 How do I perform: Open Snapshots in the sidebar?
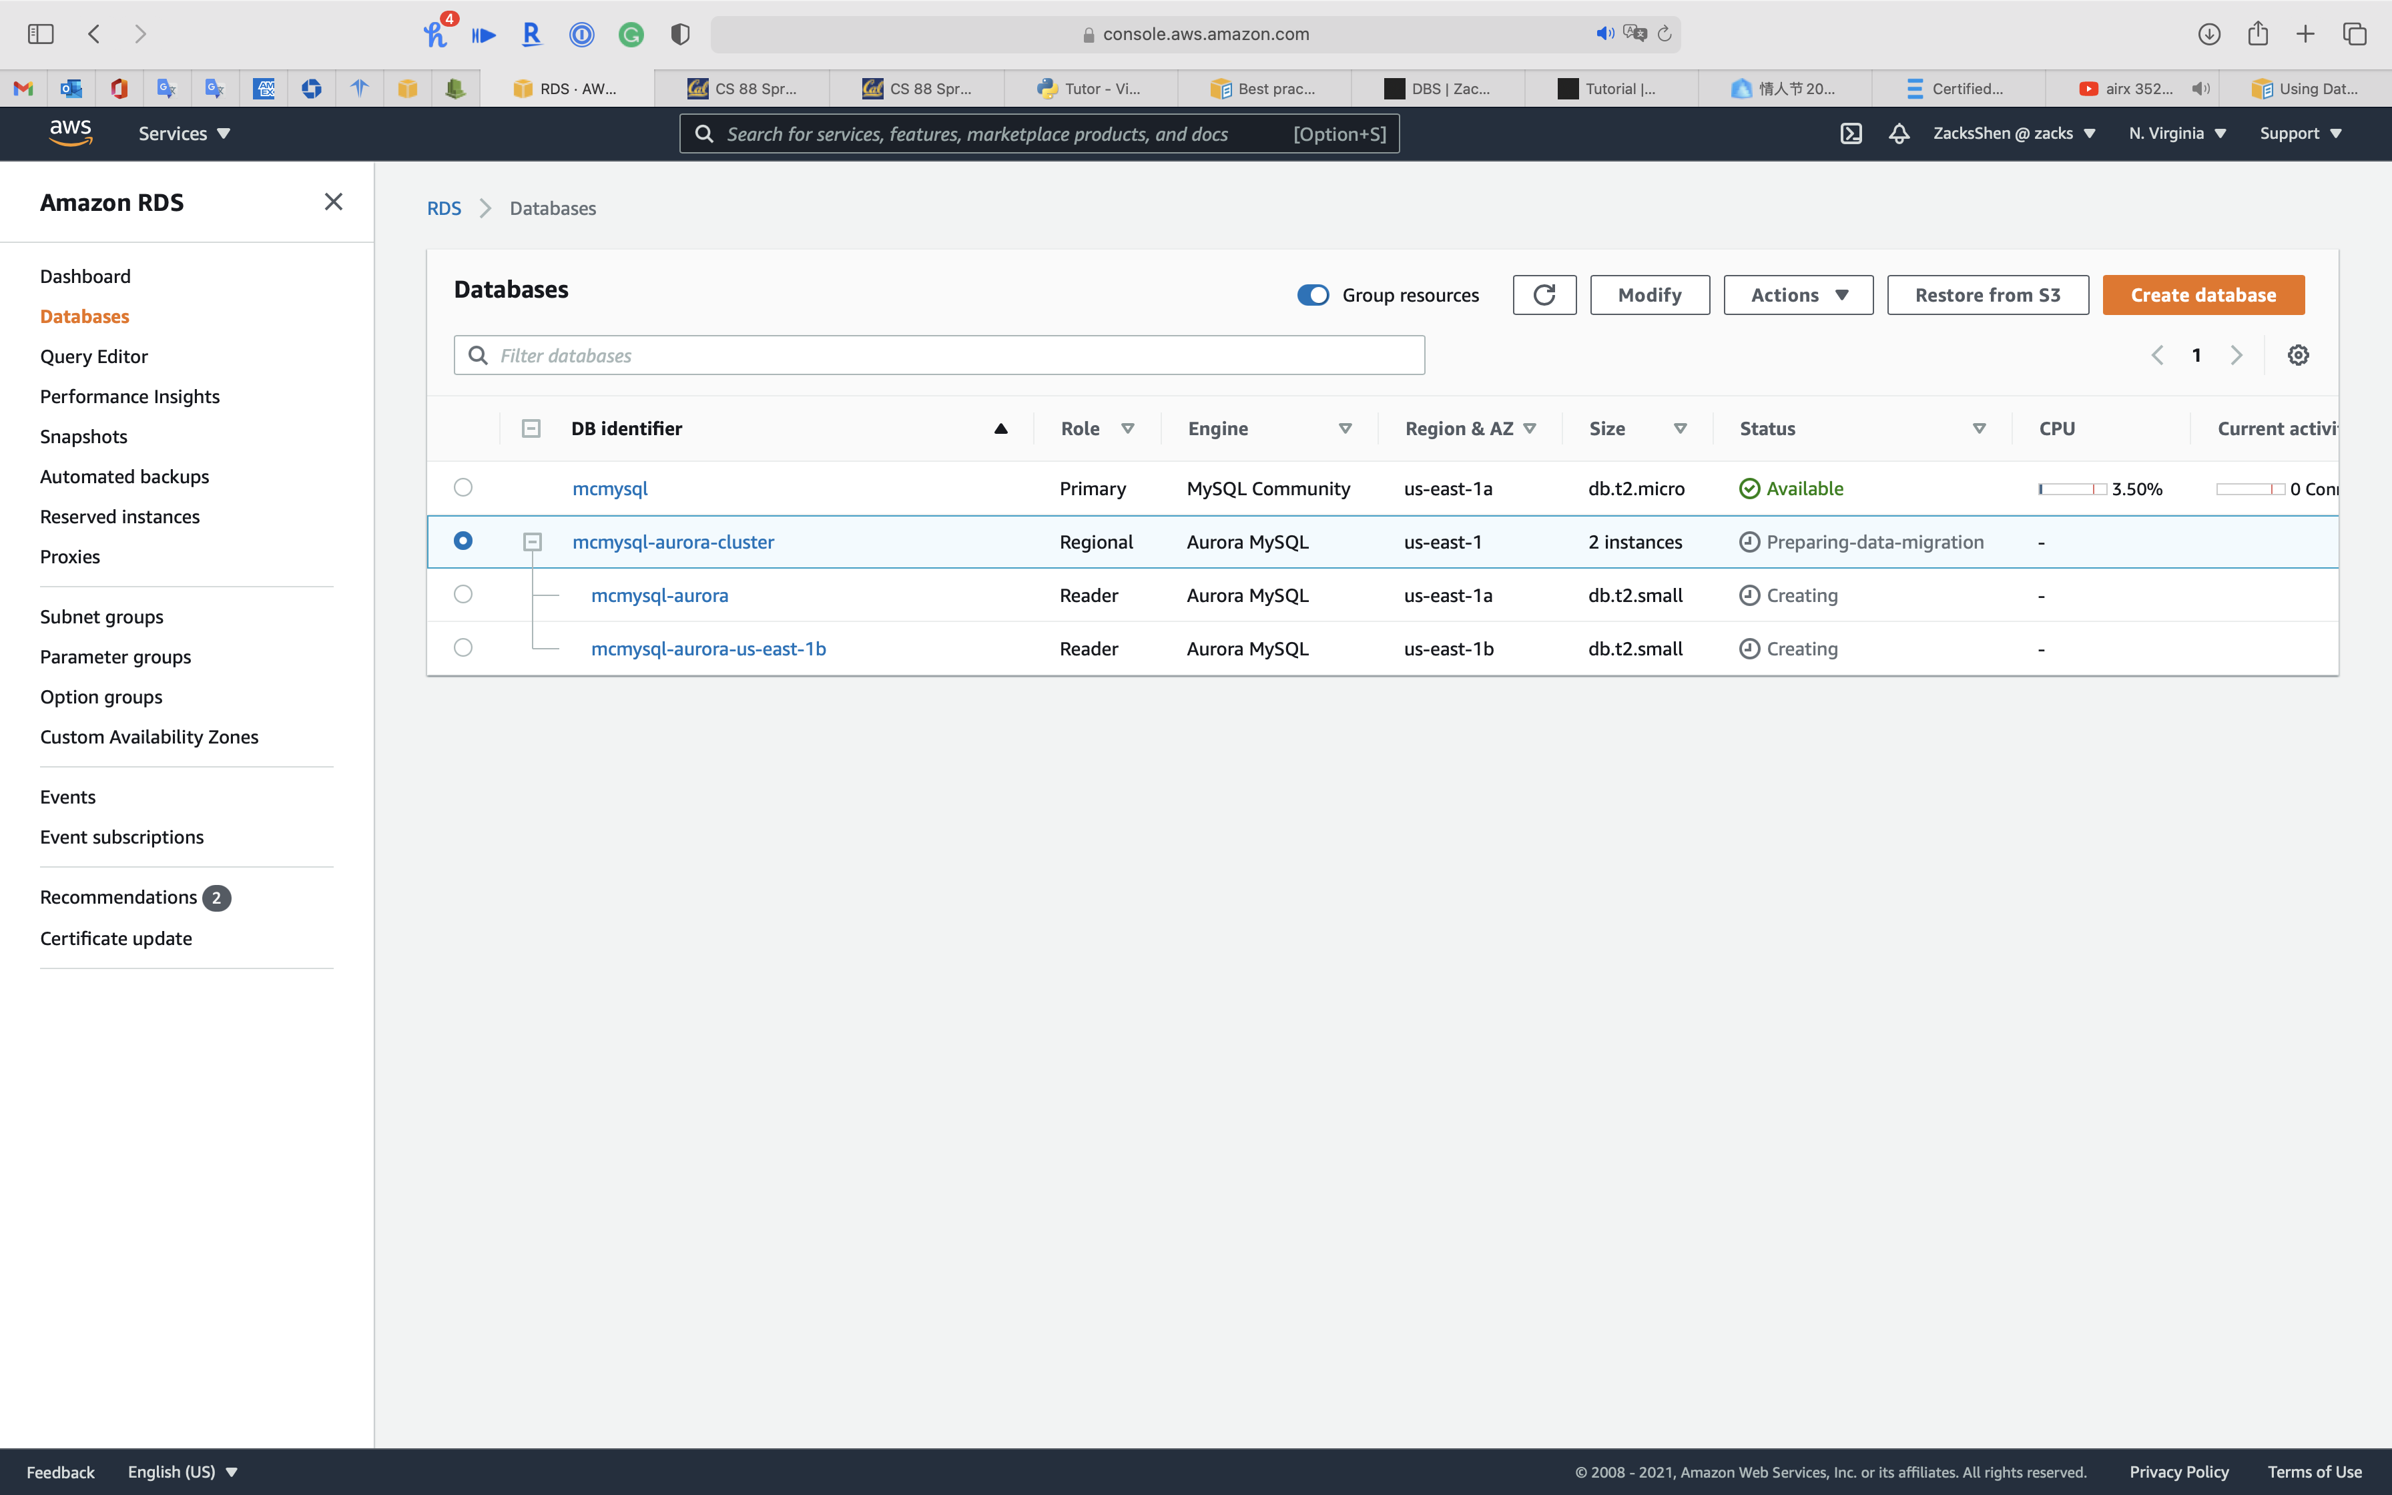coord(83,436)
